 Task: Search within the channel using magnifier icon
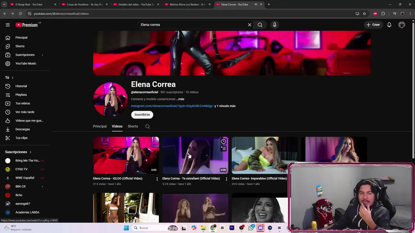[x=148, y=127]
